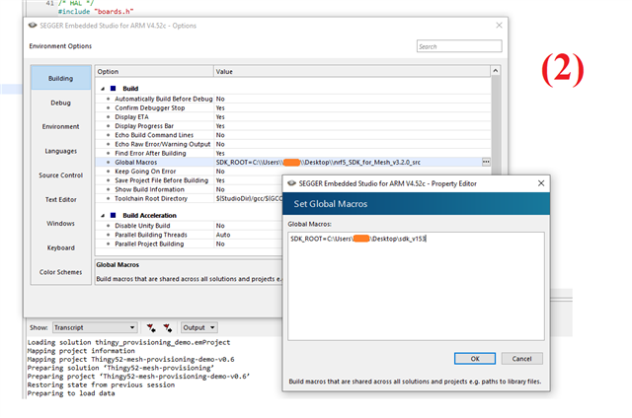Image resolution: width=632 pixels, height=418 pixels.
Task: Click the second transcript filter icon
Action: 168,328
